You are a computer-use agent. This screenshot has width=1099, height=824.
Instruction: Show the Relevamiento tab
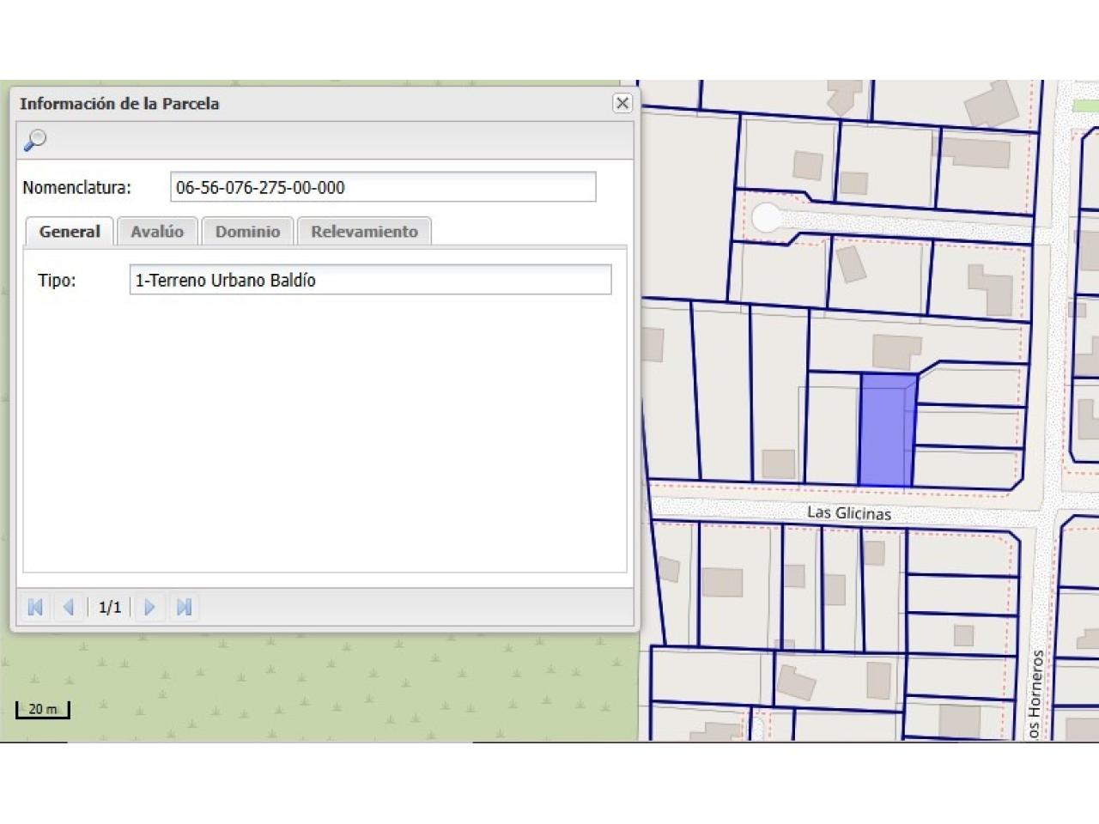tap(364, 232)
